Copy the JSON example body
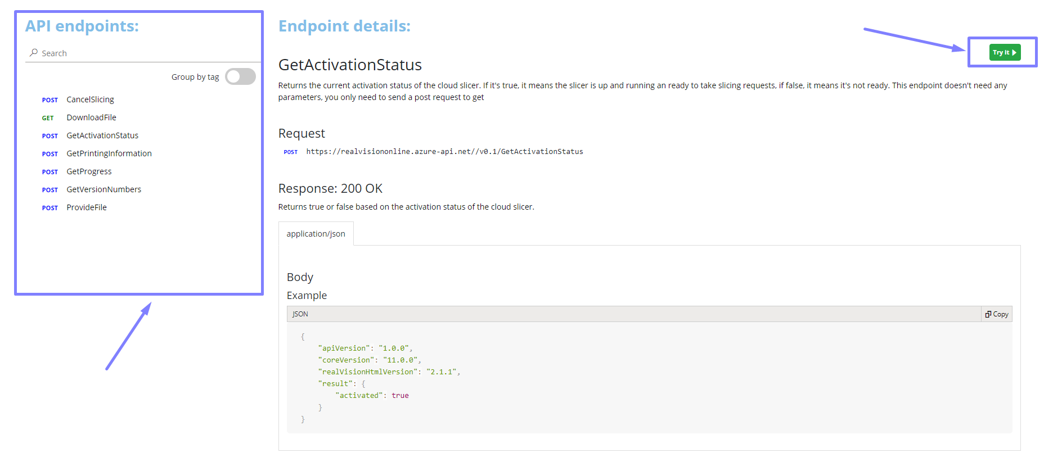The height and width of the screenshot is (453, 1044). tap(997, 314)
